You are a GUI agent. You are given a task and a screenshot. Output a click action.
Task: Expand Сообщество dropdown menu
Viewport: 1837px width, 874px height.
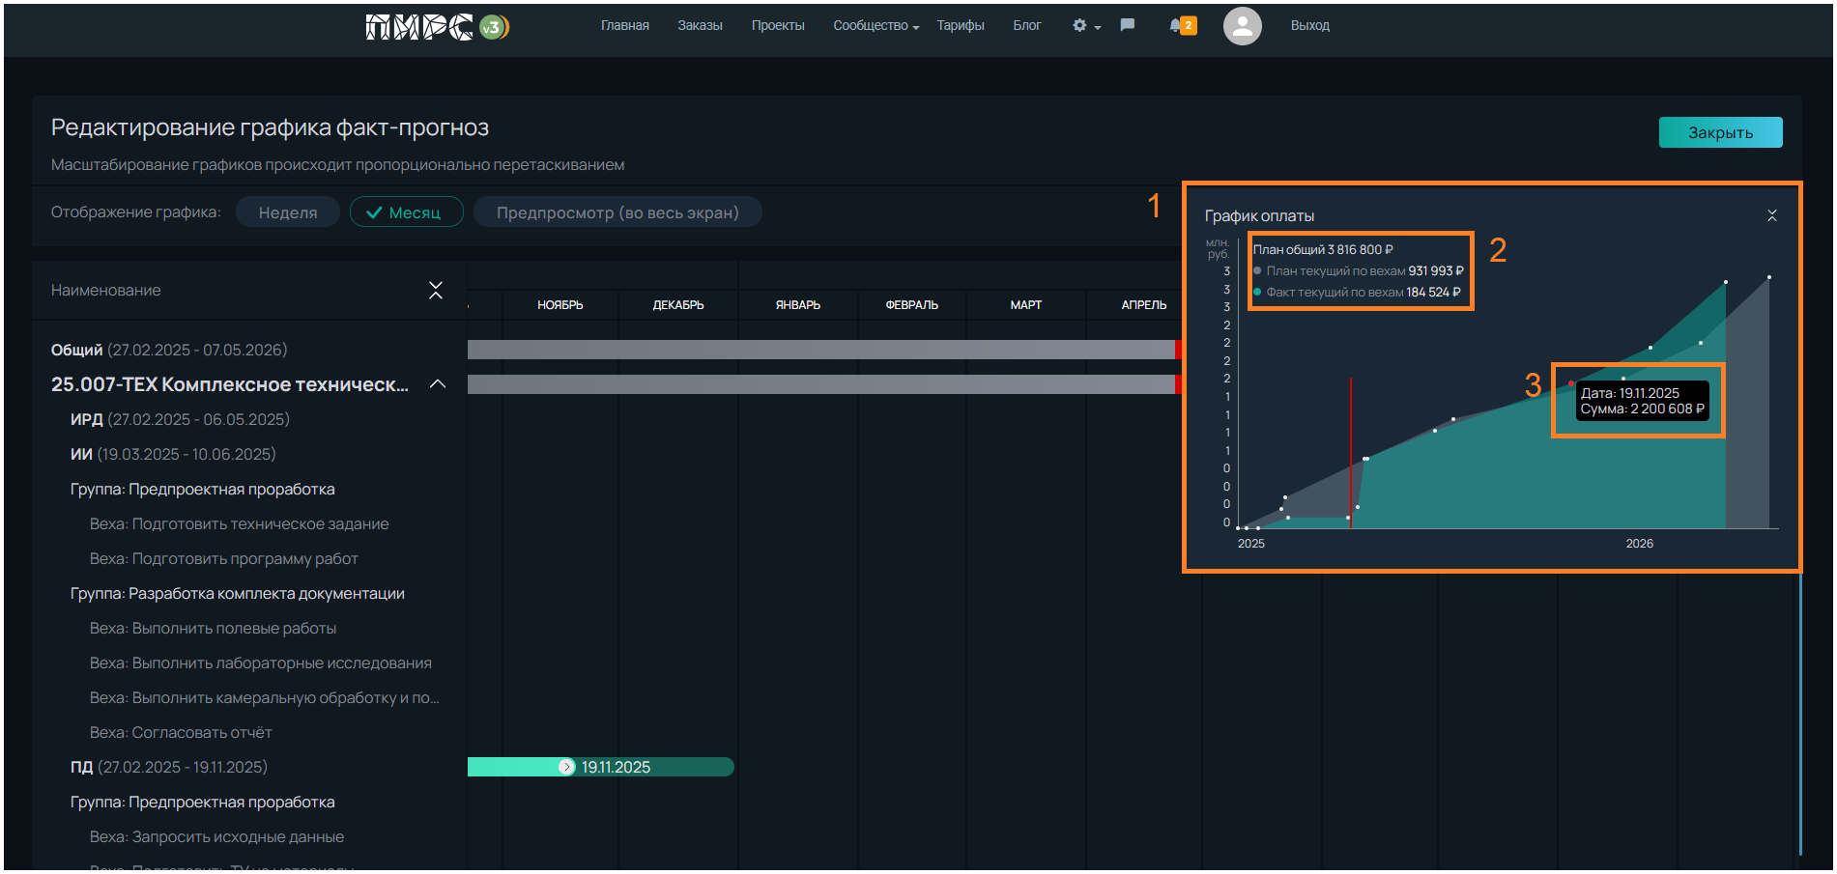(876, 25)
